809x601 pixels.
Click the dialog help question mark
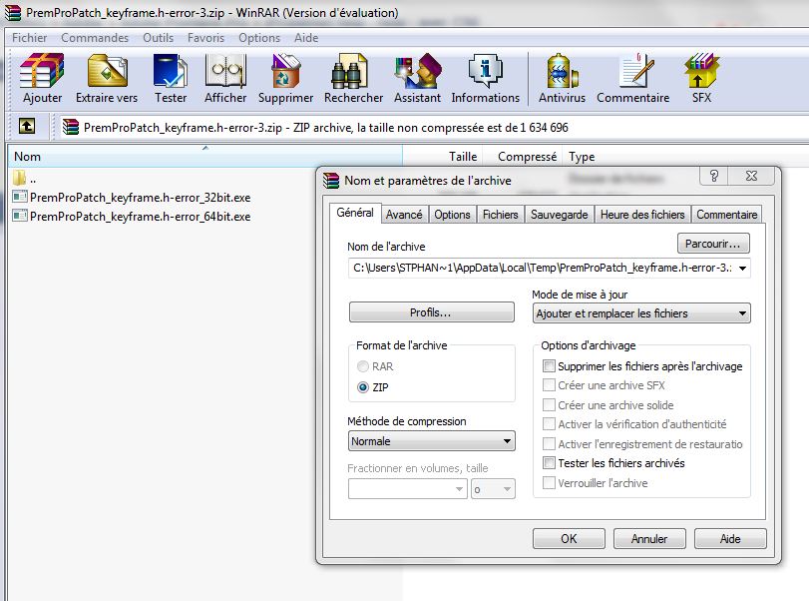tap(713, 176)
